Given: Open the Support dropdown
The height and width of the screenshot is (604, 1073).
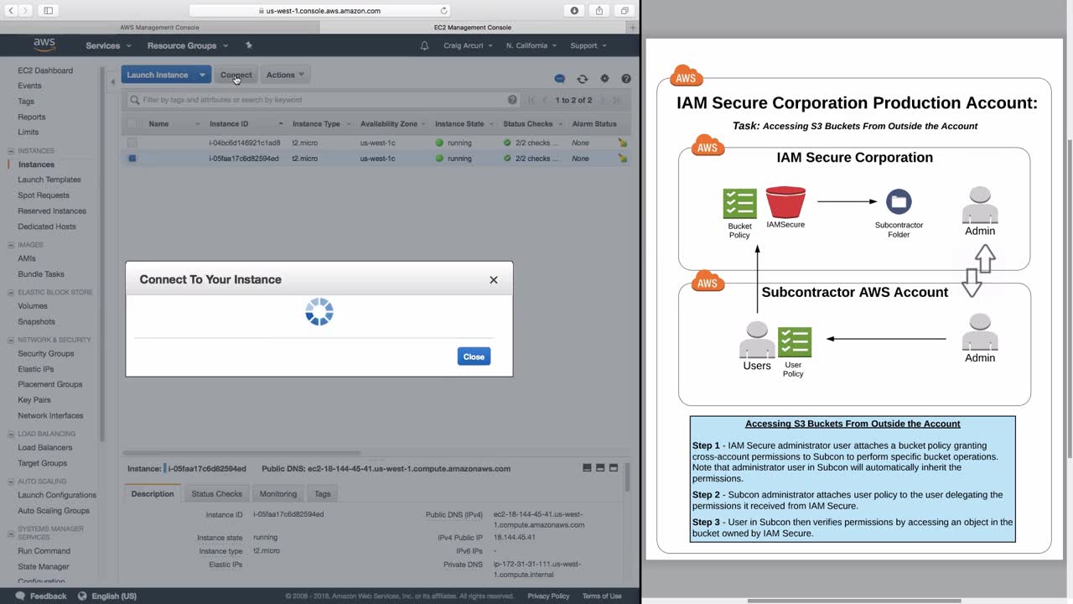Looking at the screenshot, I should 588,45.
